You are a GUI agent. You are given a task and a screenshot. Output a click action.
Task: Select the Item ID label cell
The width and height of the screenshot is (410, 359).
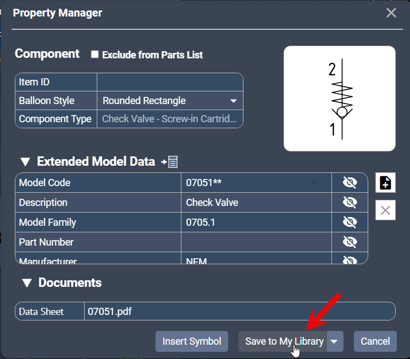(x=56, y=82)
